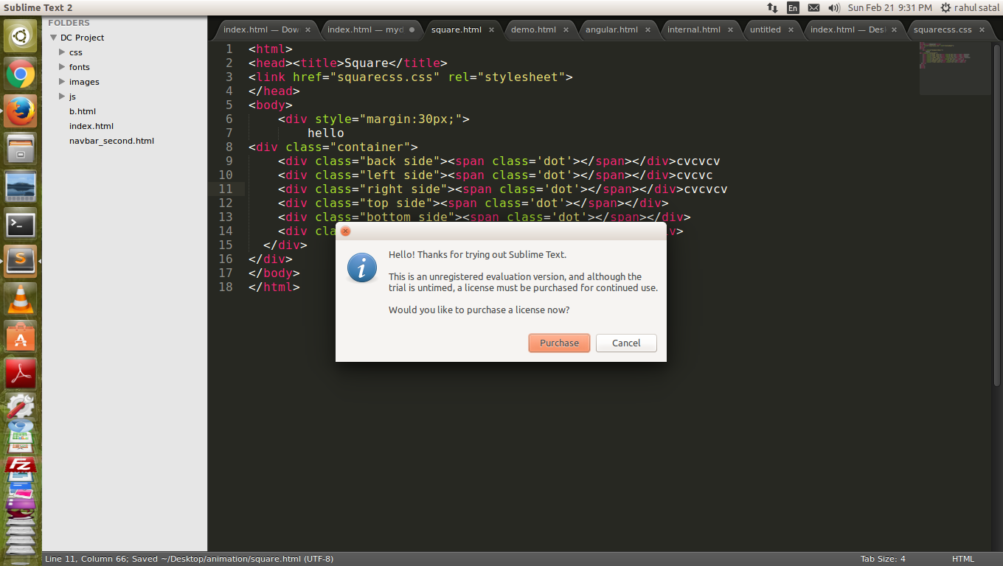Click the FOLDERS sidebar heading

[x=69, y=23]
